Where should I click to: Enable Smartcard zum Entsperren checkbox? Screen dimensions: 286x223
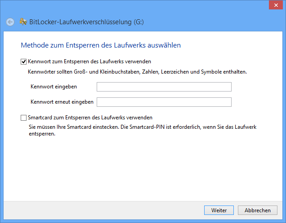23,118
